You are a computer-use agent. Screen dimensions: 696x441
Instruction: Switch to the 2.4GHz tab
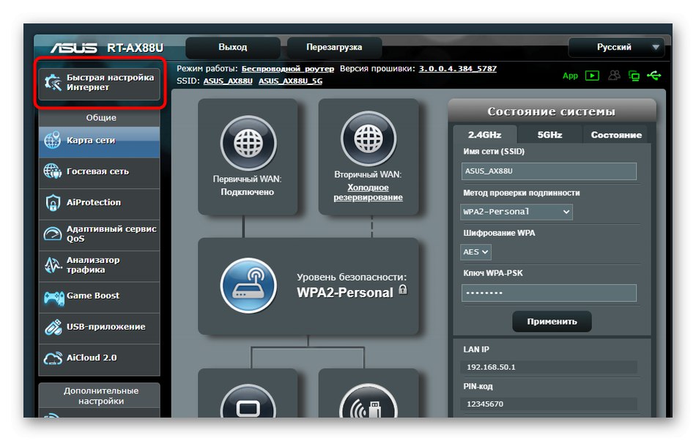(485, 135)
